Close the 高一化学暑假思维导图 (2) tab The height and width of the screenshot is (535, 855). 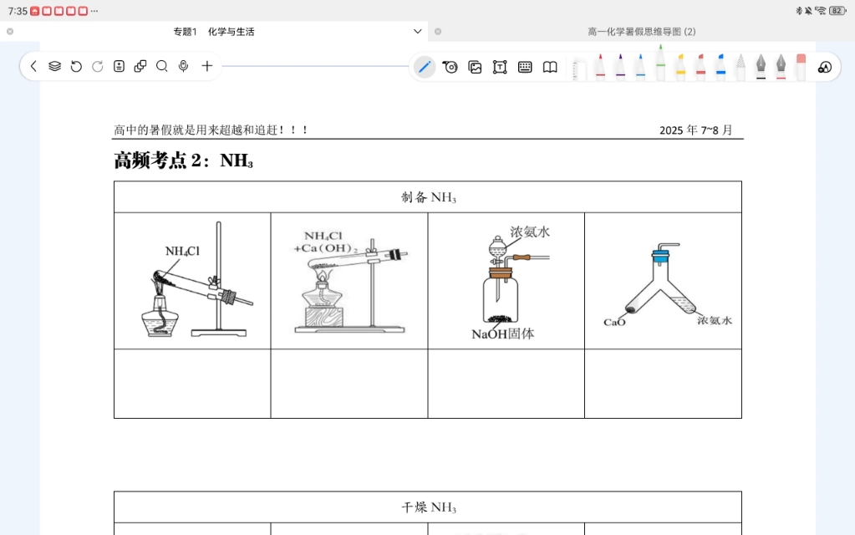point(438,32)
